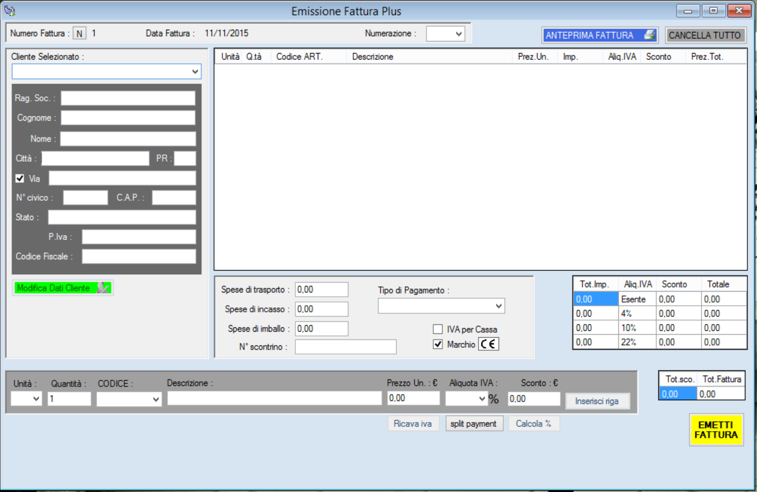The height and width of the screenshot is (492, 757).
Task: Toggle the Via checkbox
Action: tap(20, 178)
